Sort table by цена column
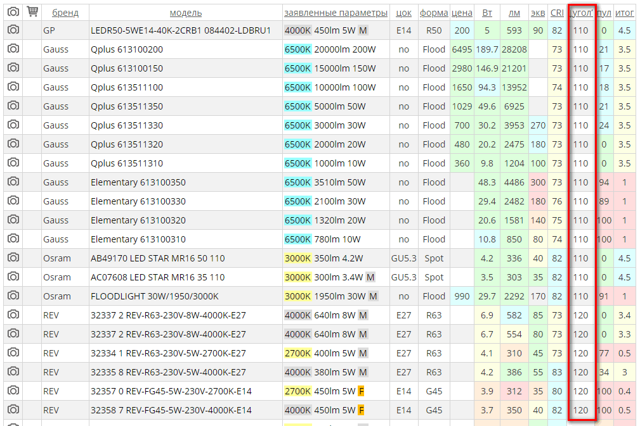Screen dimensions: 640x426 point(462,13)
